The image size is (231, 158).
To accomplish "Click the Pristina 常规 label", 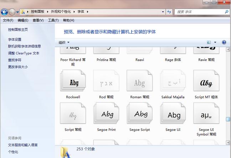I will tap(106, 60).
